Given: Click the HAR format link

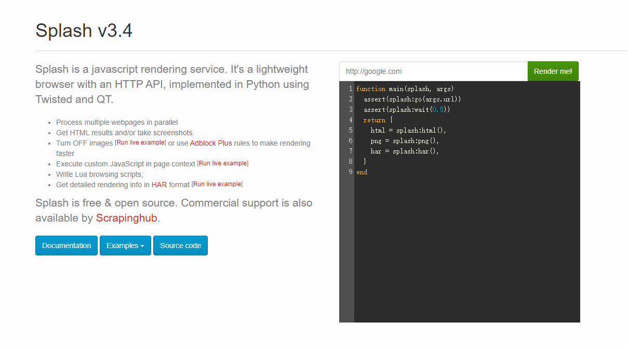Looking at the screenshot, I should pos(159,184).
